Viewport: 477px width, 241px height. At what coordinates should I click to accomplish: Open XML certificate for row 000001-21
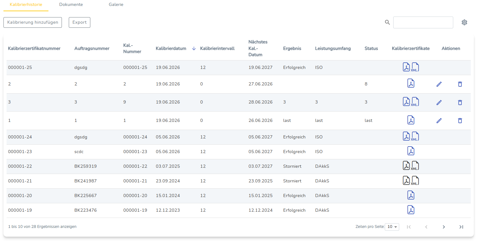tap(415, 181)
